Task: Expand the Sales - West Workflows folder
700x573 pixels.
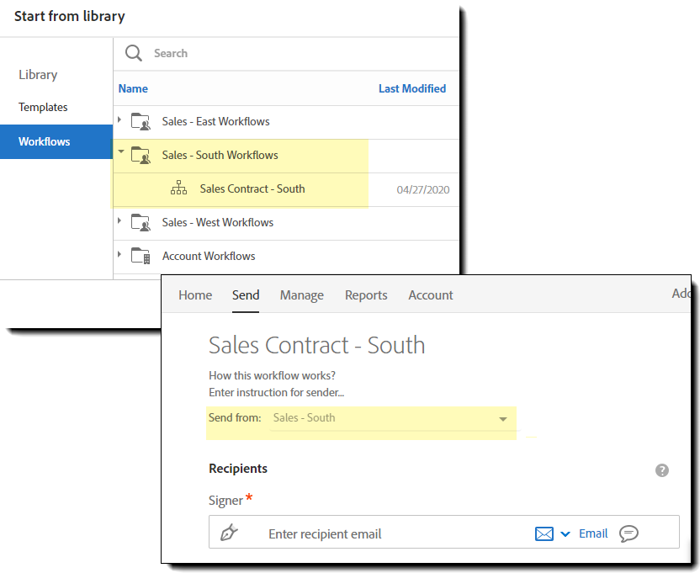Action: point(120,221)
